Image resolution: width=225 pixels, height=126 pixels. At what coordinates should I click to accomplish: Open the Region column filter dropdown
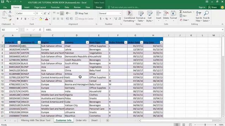(x=63, y=42)
